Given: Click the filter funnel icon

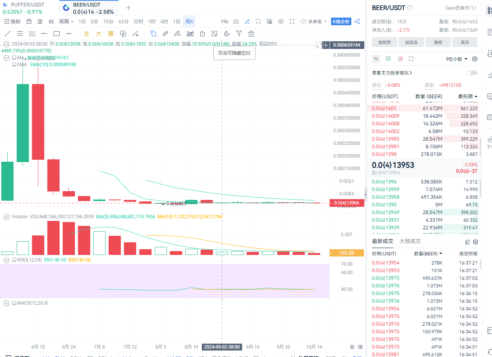Looking at the screenshot, I should point(239,34).
